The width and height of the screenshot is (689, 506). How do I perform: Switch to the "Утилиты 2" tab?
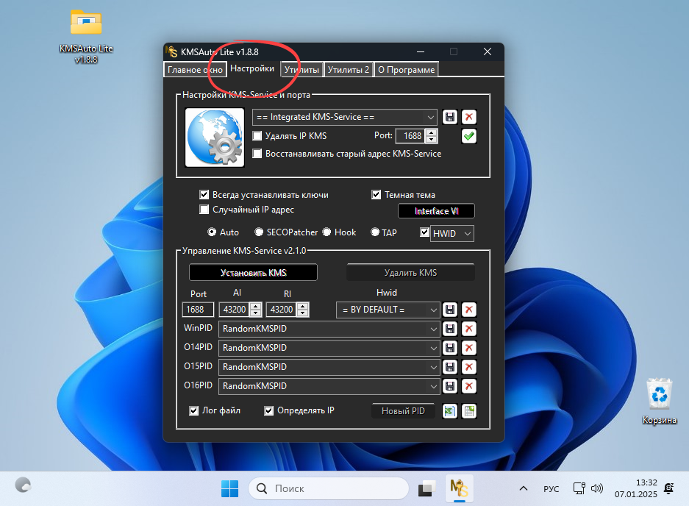(x=349, y=69)
